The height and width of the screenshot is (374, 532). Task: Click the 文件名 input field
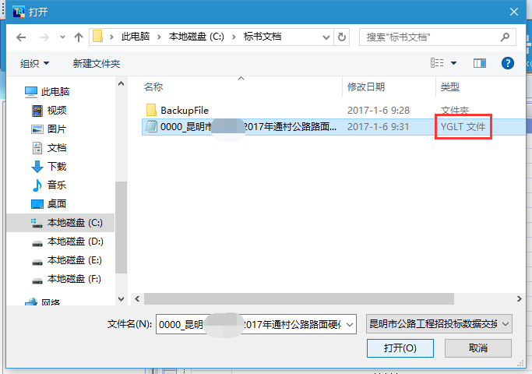[x=256, y=324]
